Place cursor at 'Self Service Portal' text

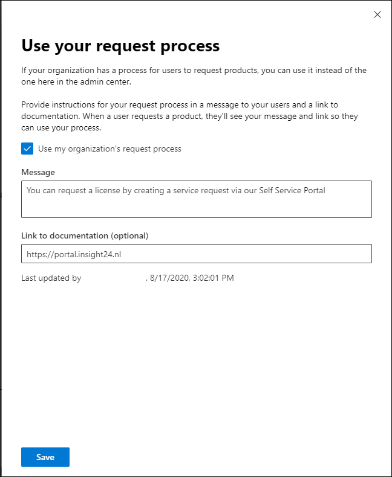click(x=292, y=190)
